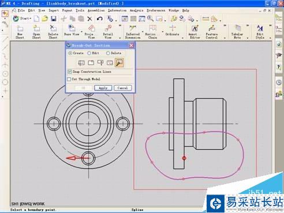This screenshot has height=213, width=284.
Task: Select the Delete radio button
Action: pos(108,53)
